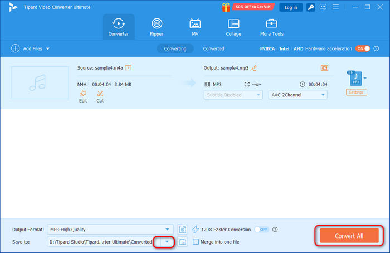This screenshot has height=253, width=390.
Task: Click the Output: sample4.mp3 text
Action: [226, 68]
